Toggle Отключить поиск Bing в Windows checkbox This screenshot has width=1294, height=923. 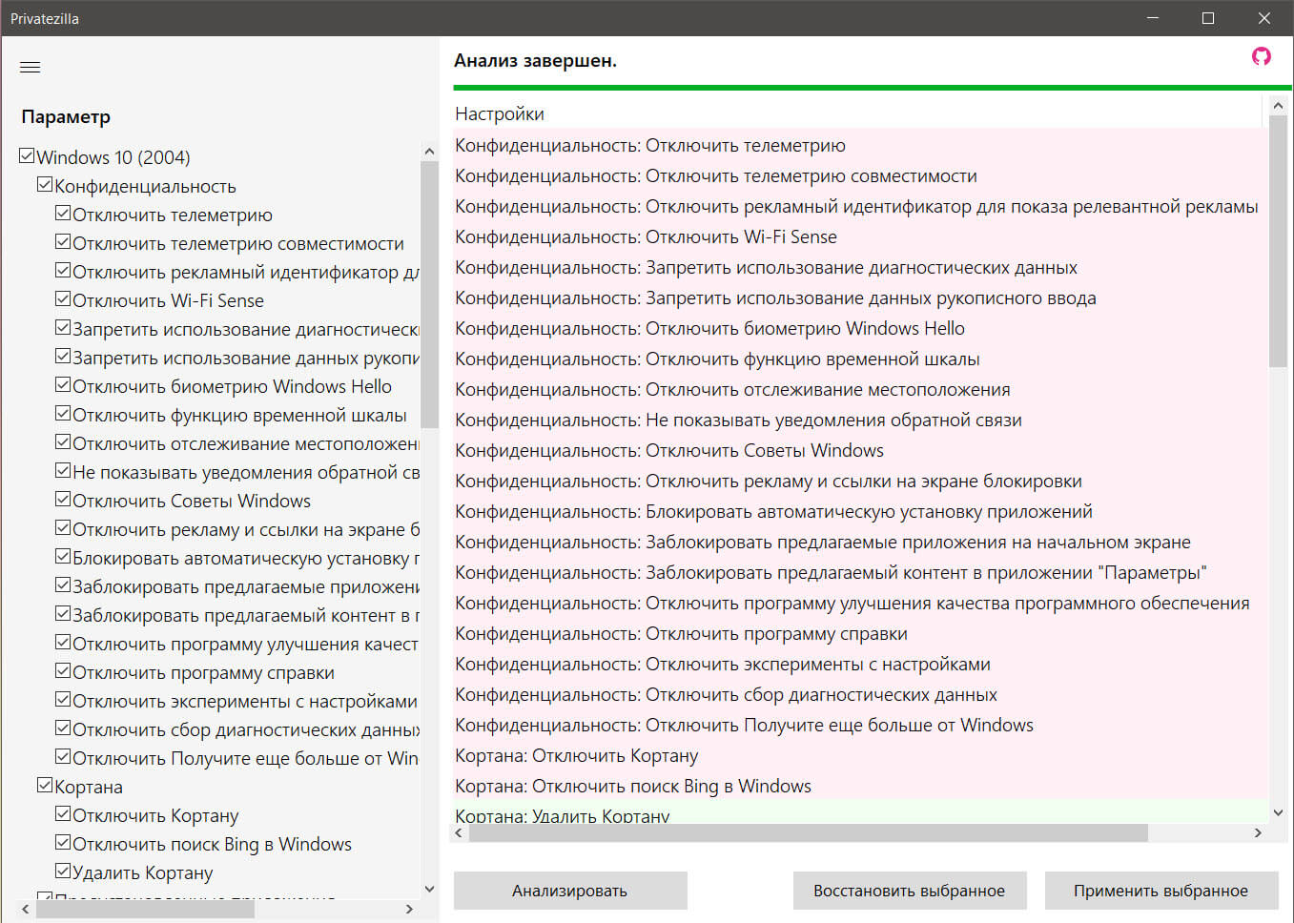[63, 843]
